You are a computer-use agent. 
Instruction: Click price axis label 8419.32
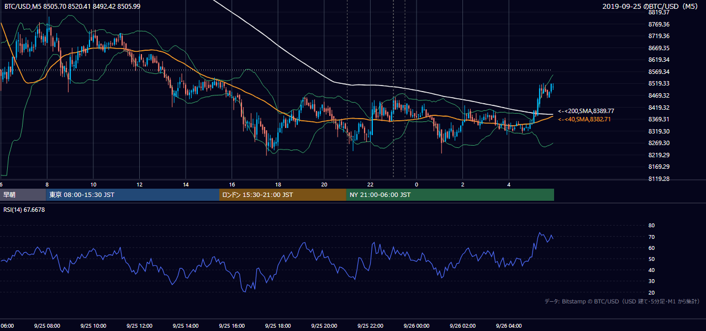(x=659, y=108)
